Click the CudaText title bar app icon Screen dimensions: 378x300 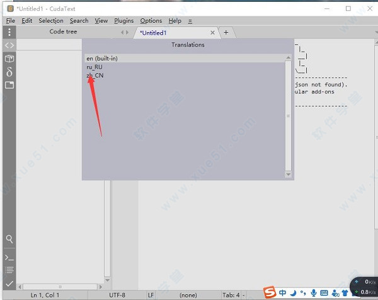click(10, 9)
